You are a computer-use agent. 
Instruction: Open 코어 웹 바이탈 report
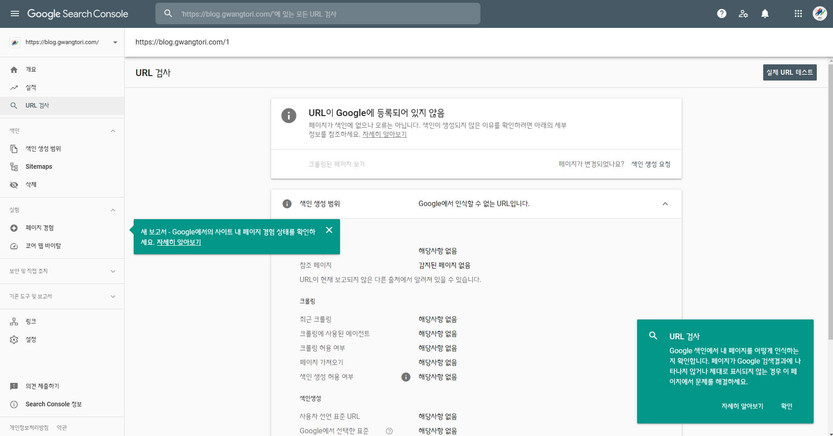coord(62,246)
